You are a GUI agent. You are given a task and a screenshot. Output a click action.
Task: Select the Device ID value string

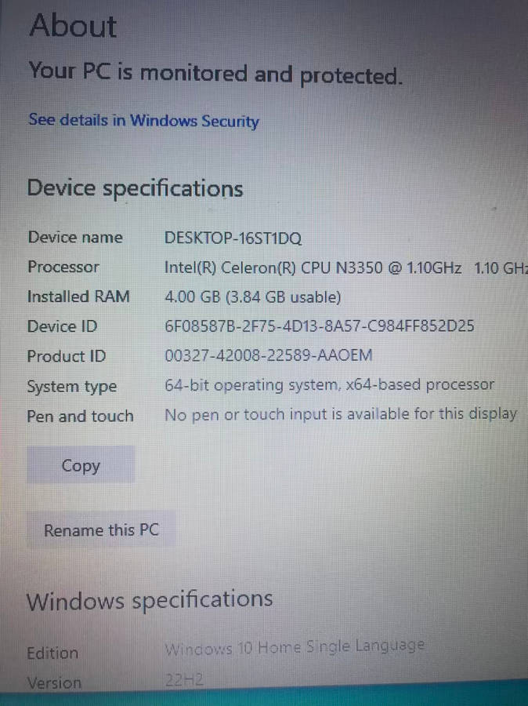[320, 326]
